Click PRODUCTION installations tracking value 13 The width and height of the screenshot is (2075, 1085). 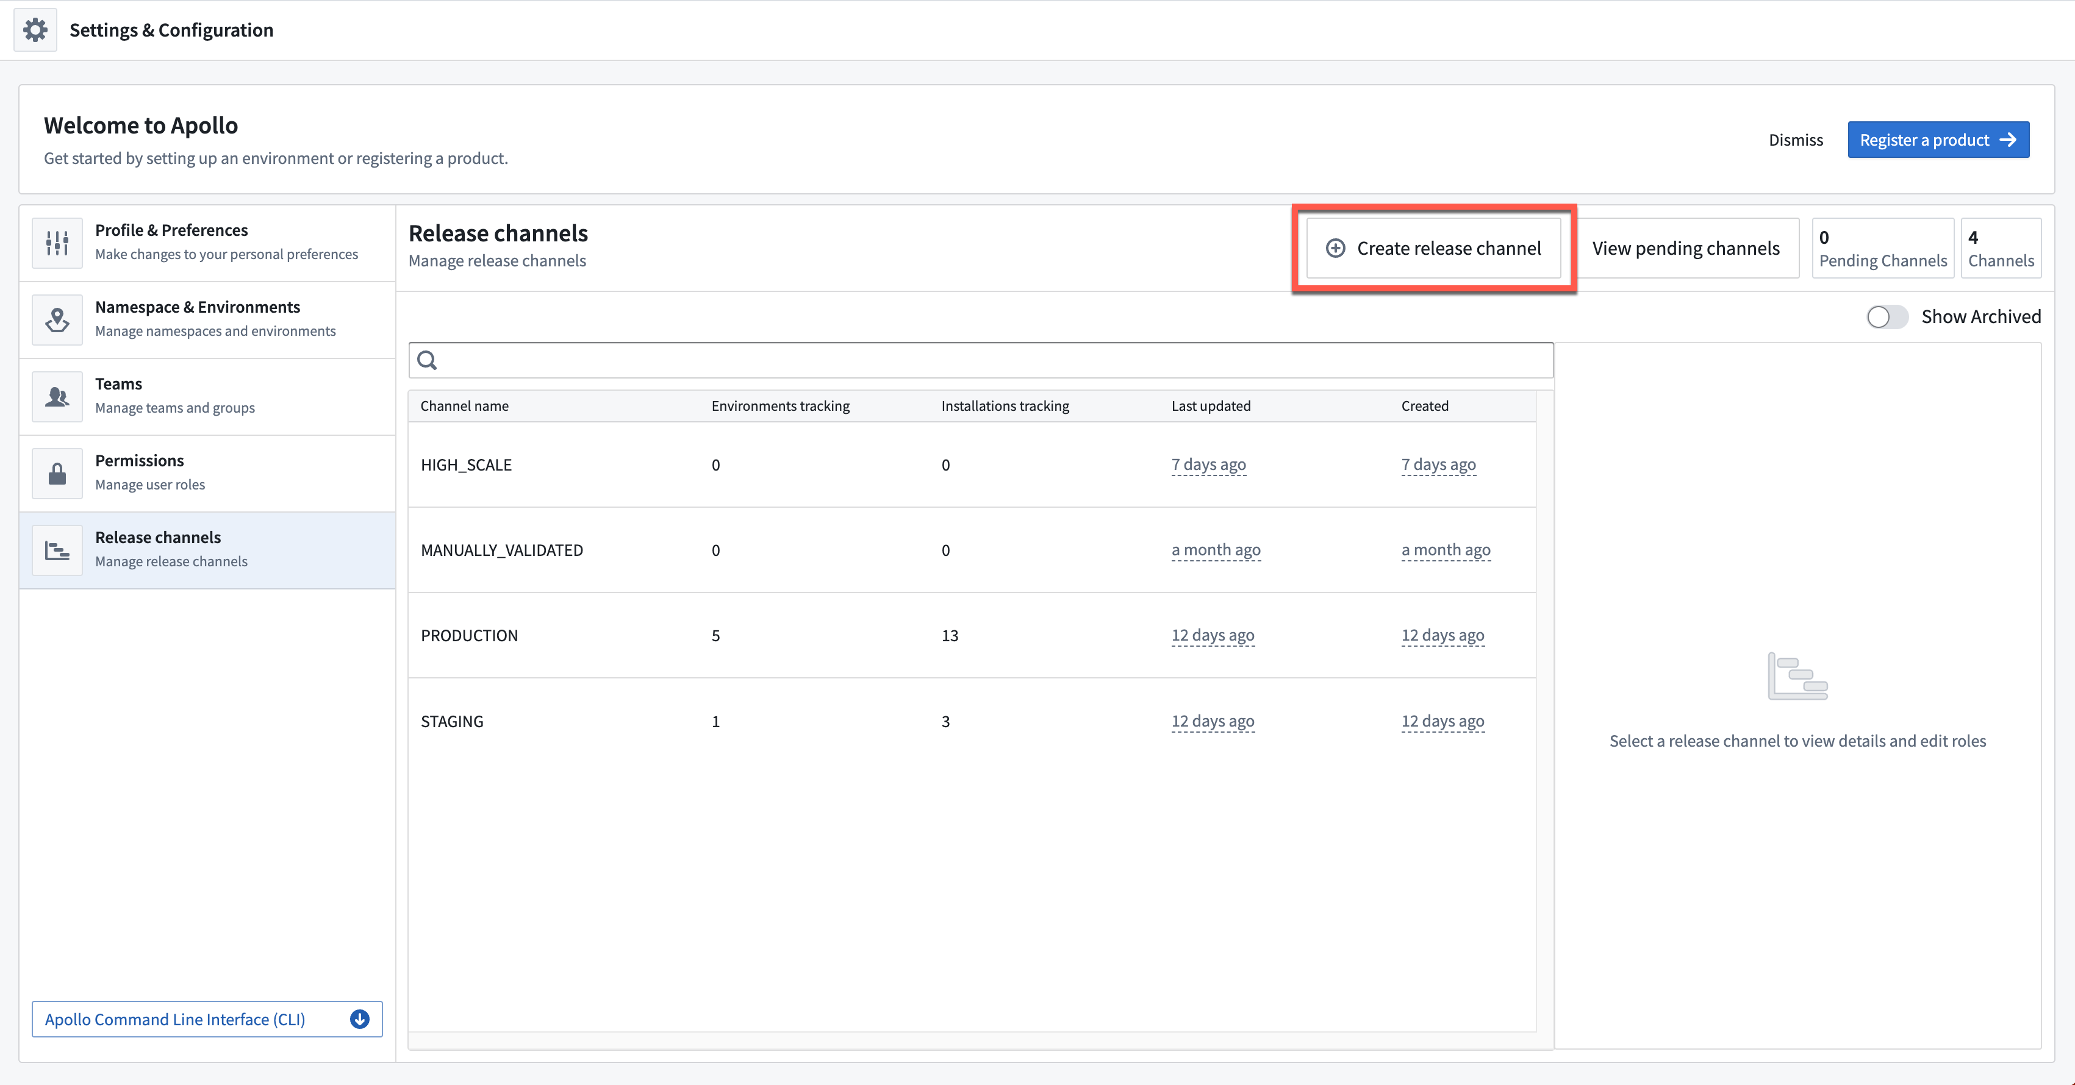click(950, 635)
